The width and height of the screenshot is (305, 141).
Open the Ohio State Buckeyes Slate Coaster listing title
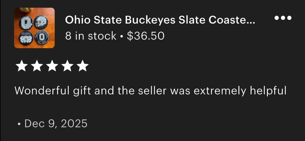160,20
